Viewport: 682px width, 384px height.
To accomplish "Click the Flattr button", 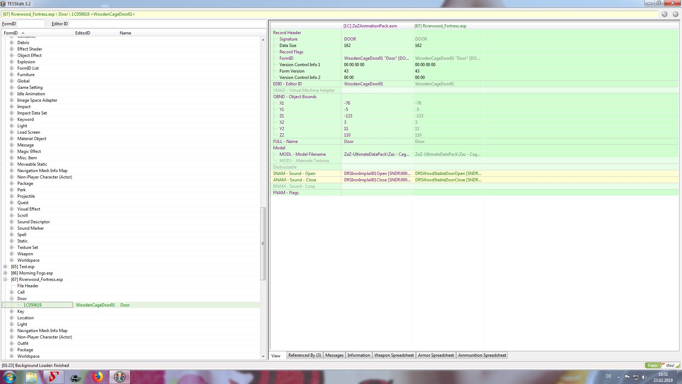I will (653, 366).
